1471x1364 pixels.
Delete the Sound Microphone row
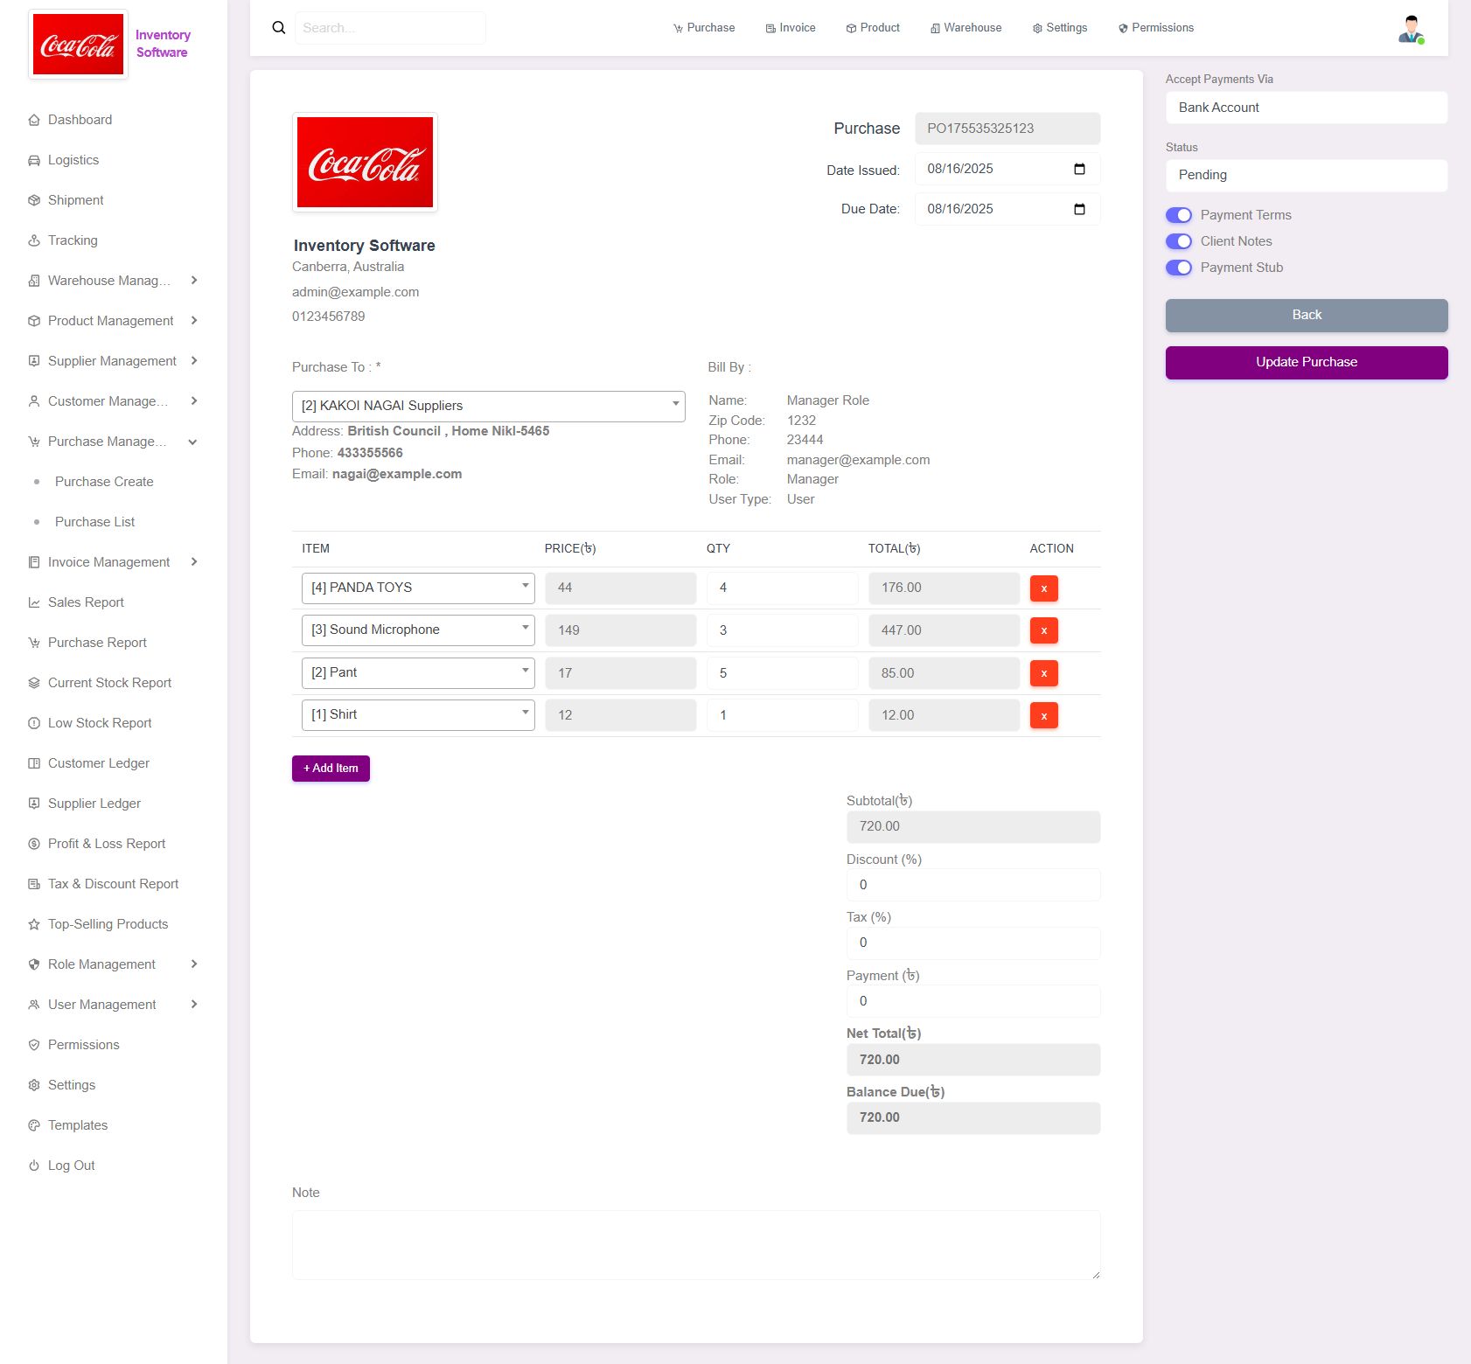pos(1043,630)
